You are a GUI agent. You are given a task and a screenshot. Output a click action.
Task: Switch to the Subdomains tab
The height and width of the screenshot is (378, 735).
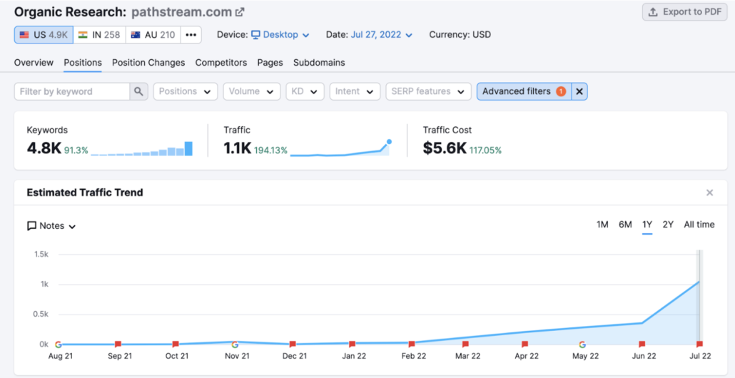point(319,62)
